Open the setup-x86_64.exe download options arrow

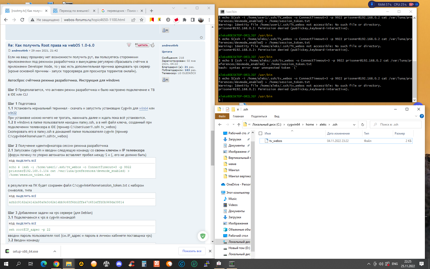click(55, 251)
